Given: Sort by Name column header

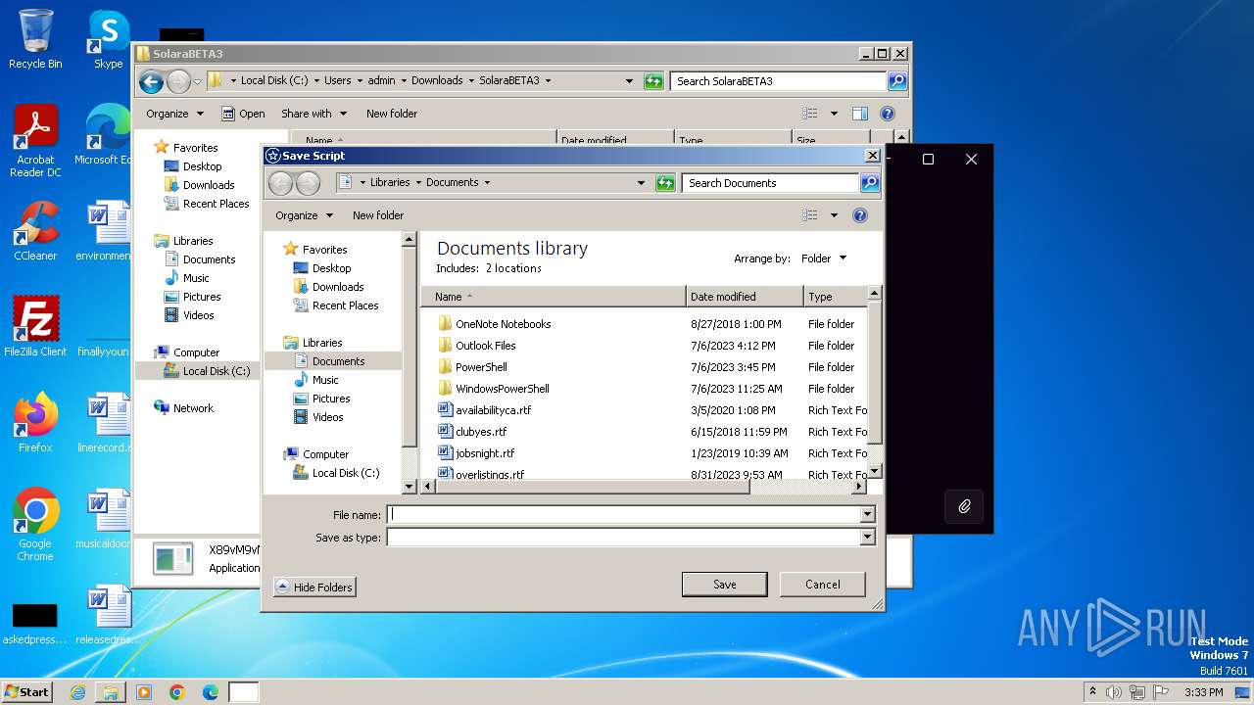Looking at the screenshot, I should (x=554, y=297).
